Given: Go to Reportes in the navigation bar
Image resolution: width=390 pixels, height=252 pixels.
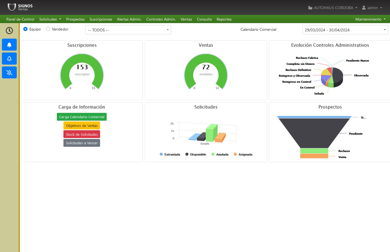Looking at the screenshot, I should click(x=224, y=19).
